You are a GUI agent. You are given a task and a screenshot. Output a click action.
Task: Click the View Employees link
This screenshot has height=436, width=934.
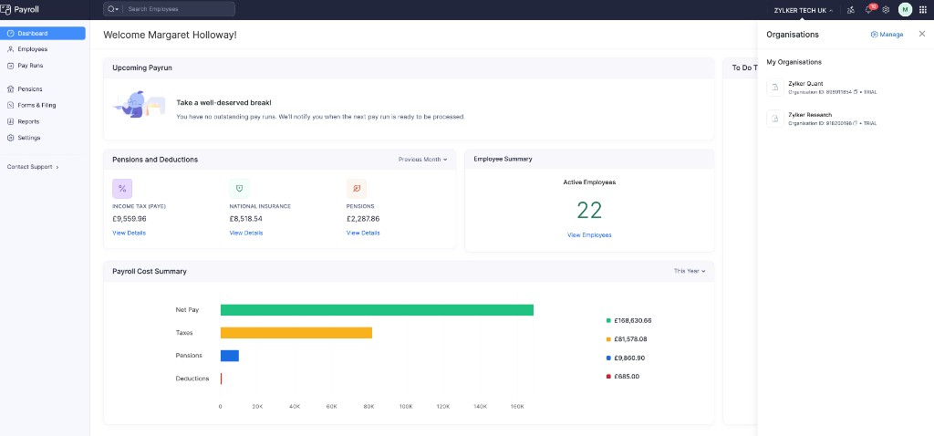(589, 235)
